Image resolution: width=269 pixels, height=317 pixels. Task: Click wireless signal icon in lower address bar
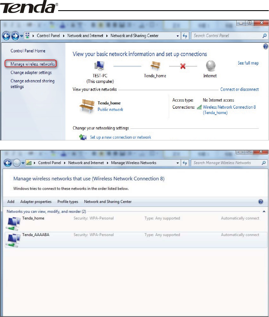pyautogui.click(x=29, y=163)
